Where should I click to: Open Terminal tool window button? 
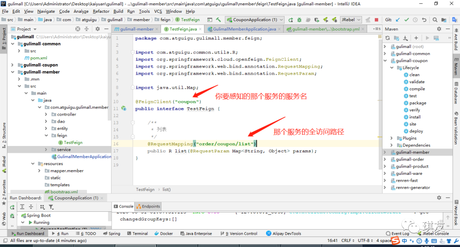pyautogui.click(x=137, y=233)
